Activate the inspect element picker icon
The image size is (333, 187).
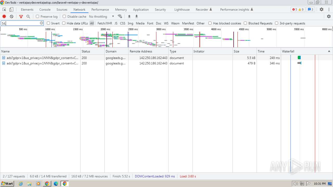(4, 9)
